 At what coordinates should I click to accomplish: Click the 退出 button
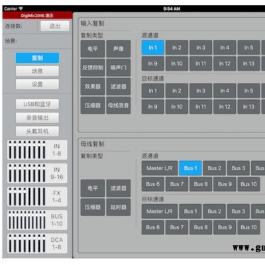tap(55, 26)
